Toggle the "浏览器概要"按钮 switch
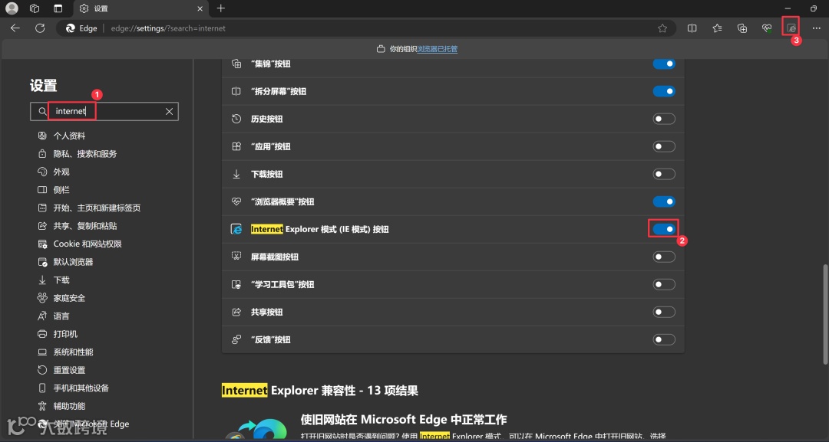This screenshot has width=829, height=442. point(664,201)
